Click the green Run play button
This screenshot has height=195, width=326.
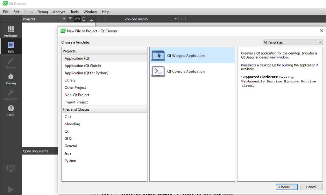click(11, 189)
